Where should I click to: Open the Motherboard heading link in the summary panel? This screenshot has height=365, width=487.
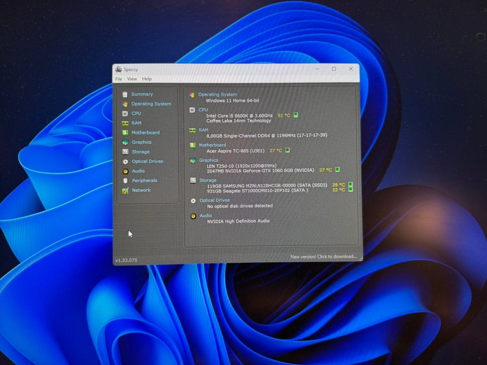[x=213, y=145]
